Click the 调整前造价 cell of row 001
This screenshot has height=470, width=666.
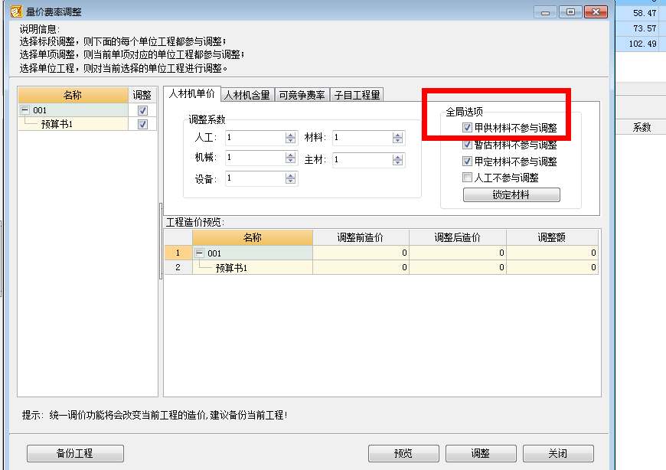coord(361,253)
